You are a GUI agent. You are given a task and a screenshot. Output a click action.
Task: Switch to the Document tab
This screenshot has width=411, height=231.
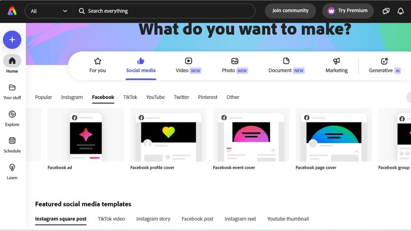(286, 65)
